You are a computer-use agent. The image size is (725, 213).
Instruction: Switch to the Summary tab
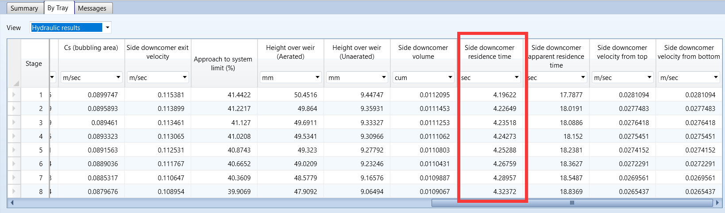(24, 8)
